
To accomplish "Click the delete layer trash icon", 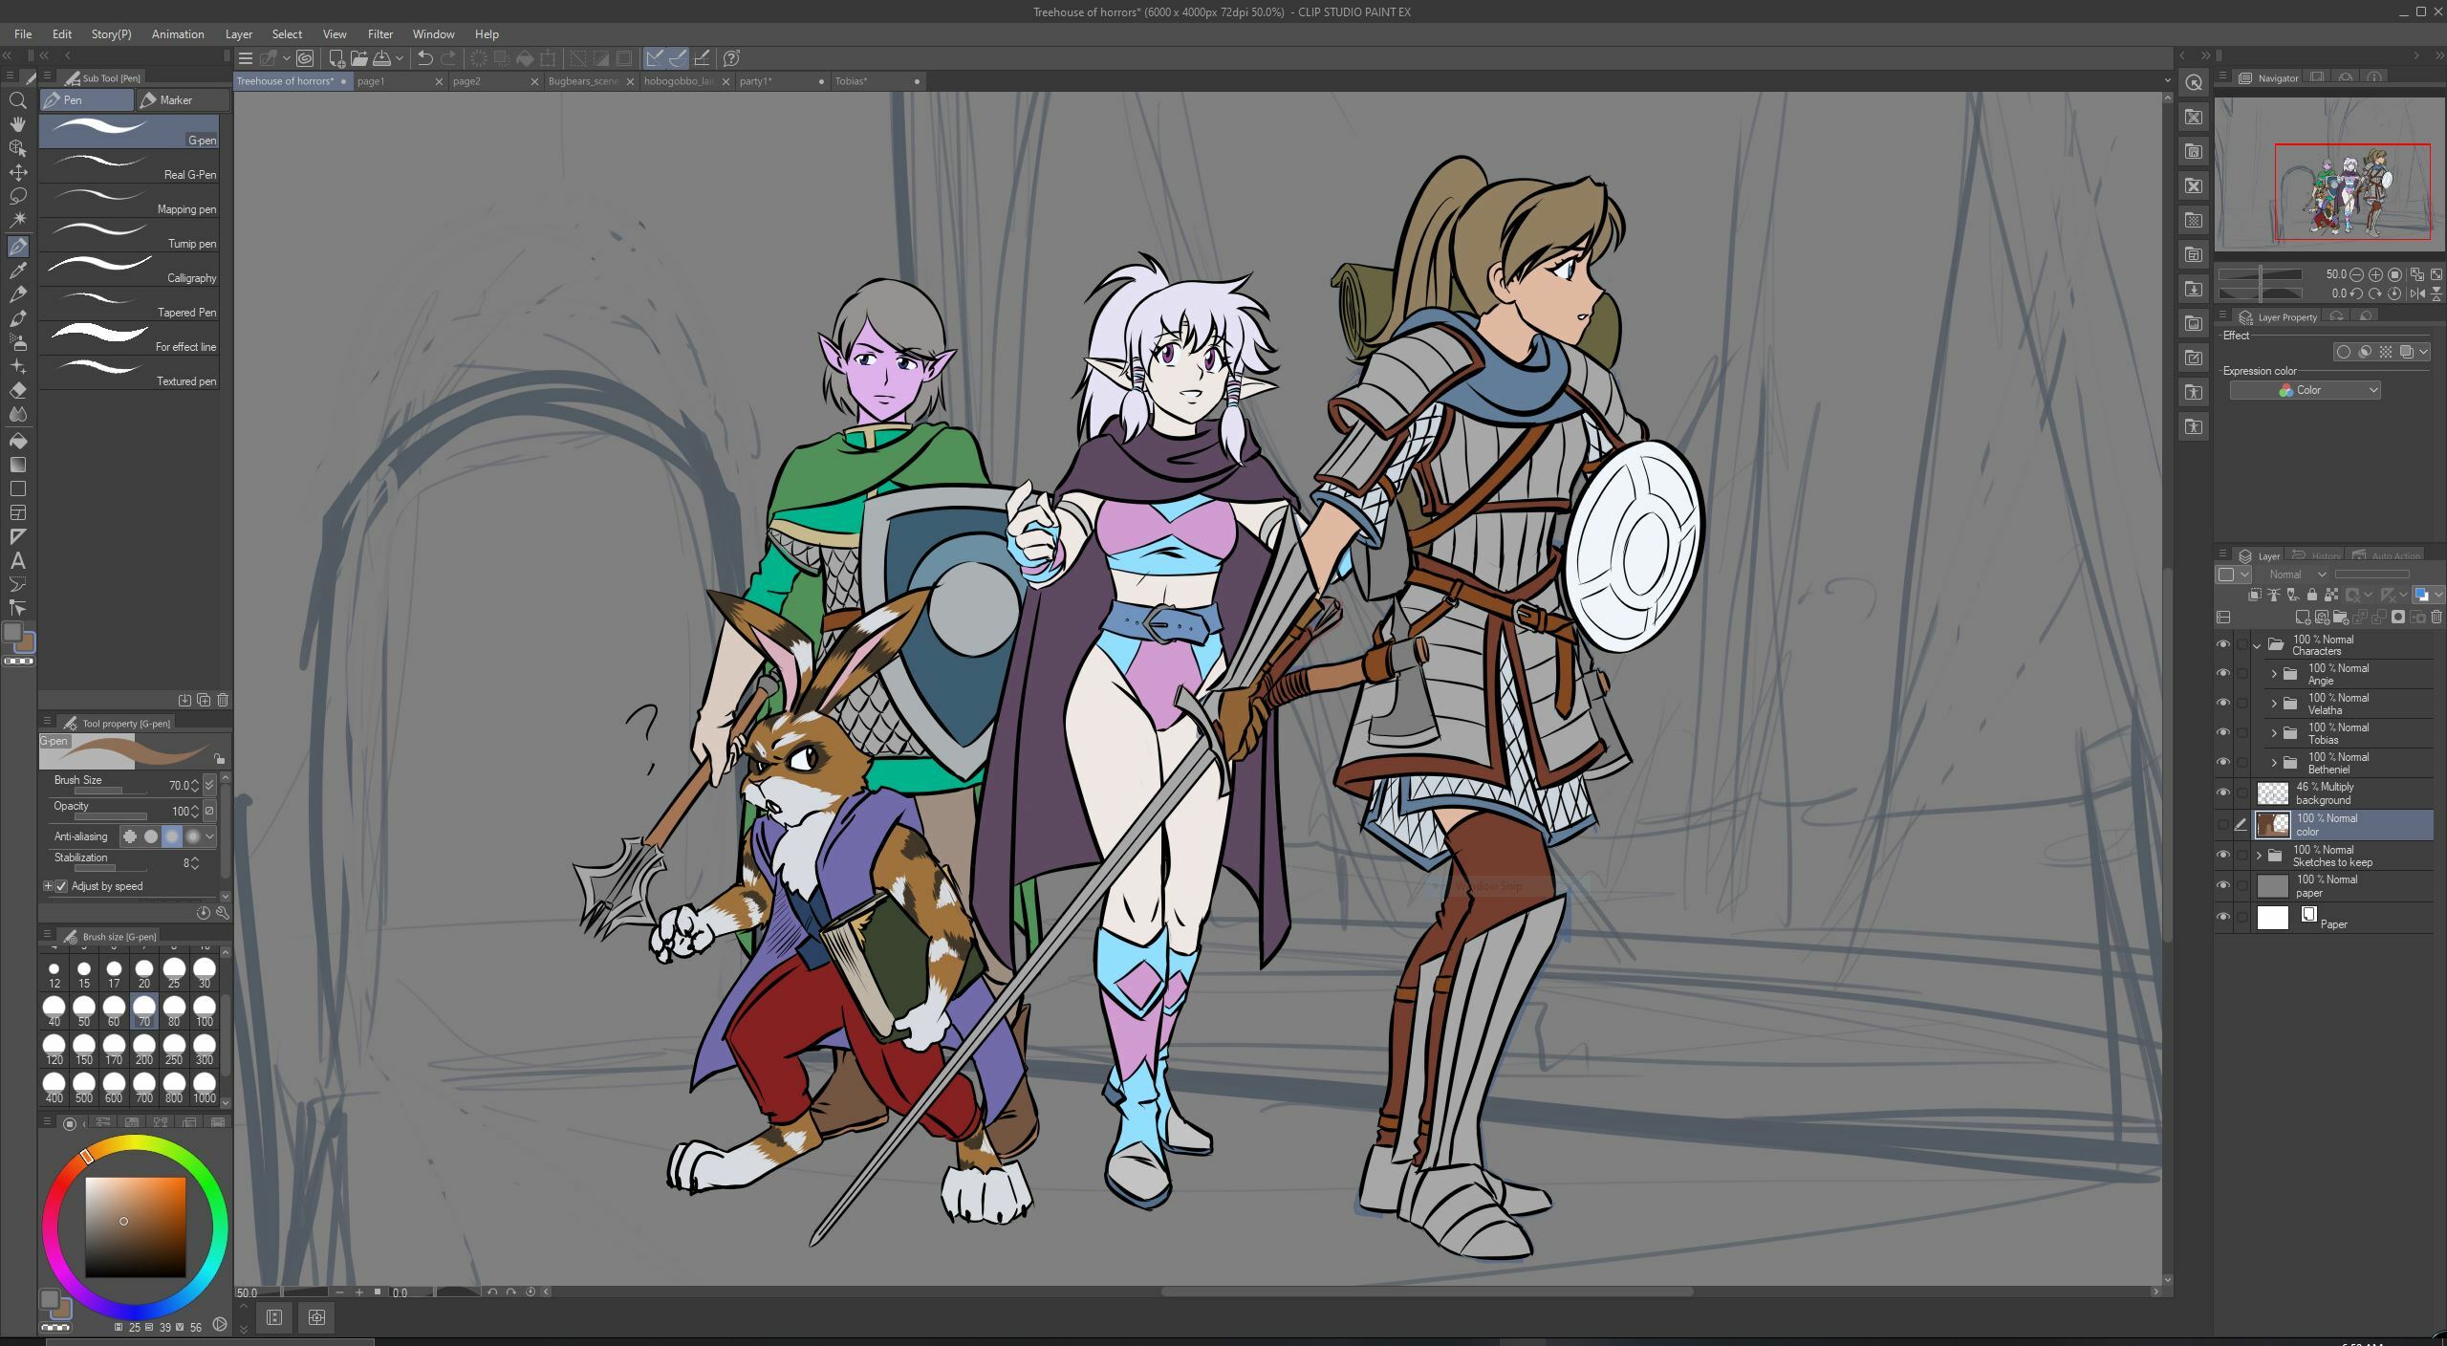I will pos(2436,618).
